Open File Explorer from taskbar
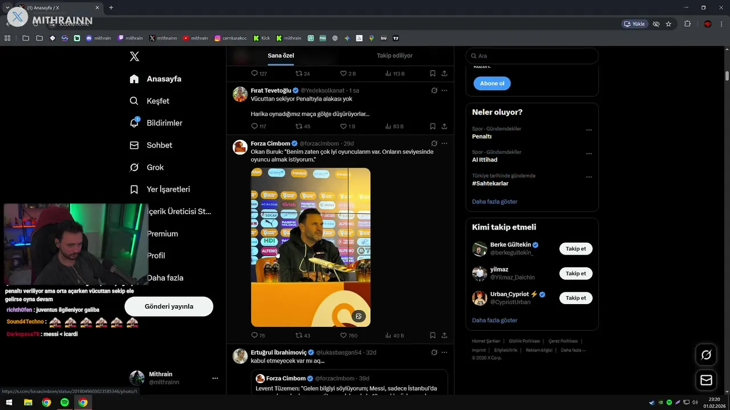The height and width of the screenshot is (410, 730). point(28,403)
